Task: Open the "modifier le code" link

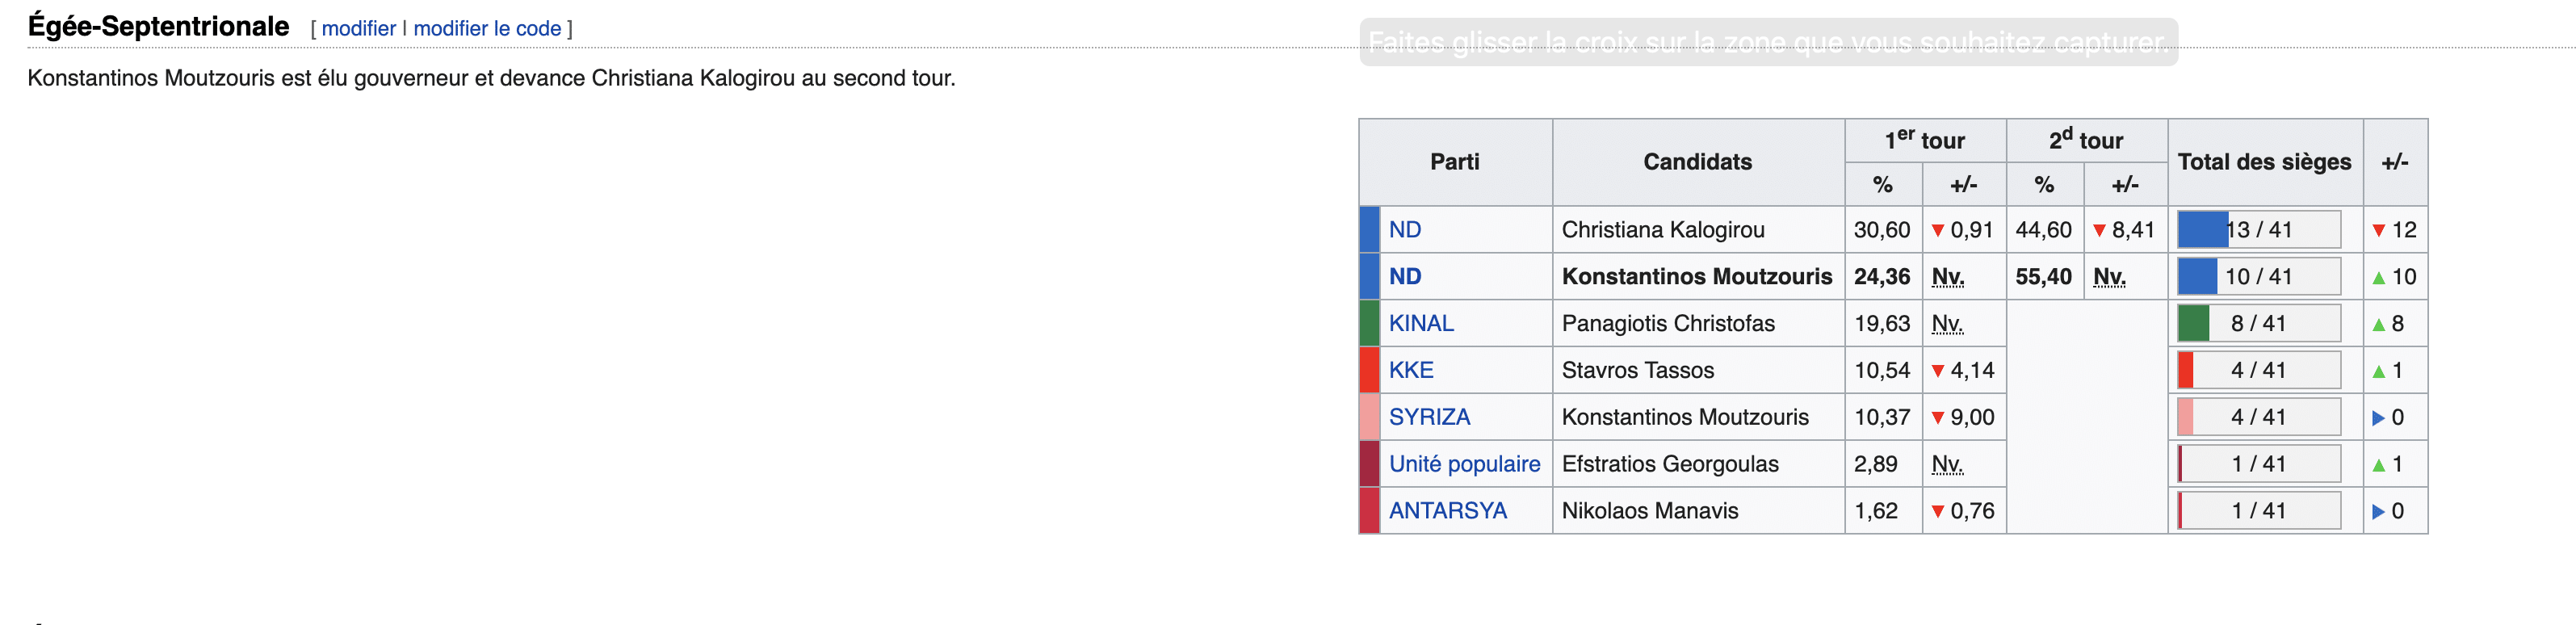Action: click(x=487, y=29)
